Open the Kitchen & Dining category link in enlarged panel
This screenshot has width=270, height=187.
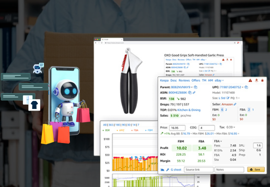click(x=190, y=110)
